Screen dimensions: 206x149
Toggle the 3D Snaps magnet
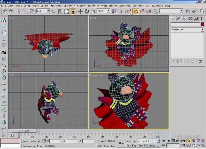[x=129, y=11]
